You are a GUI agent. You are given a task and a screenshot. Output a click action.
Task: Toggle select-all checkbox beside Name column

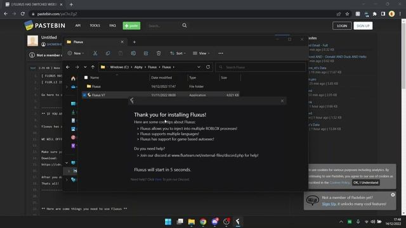[x=86, y=77]
